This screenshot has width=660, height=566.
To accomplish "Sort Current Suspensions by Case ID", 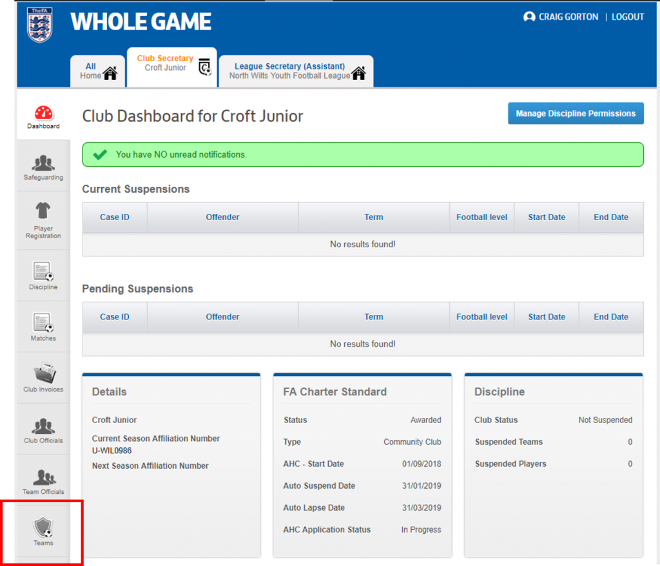I will pos(115,218).
